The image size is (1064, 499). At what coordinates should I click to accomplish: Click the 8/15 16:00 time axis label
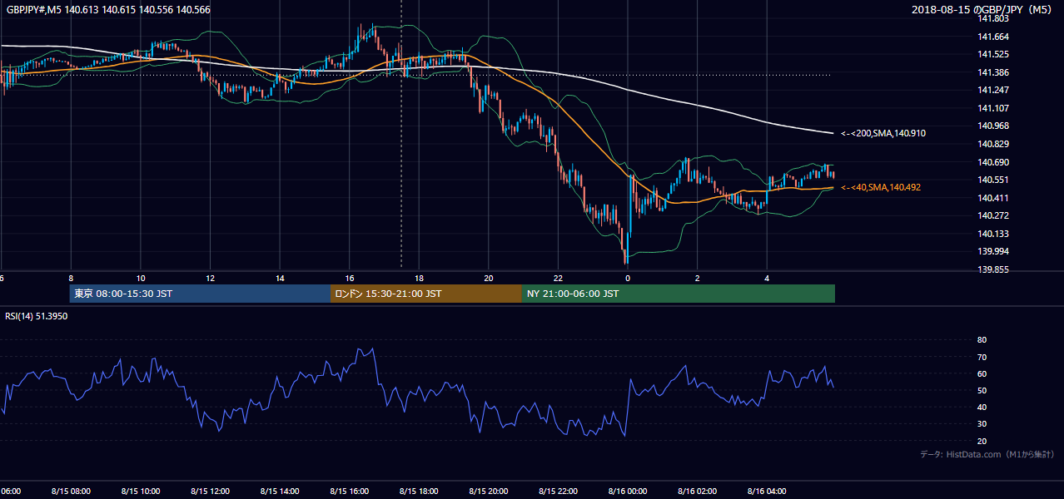tap(350, 491)
